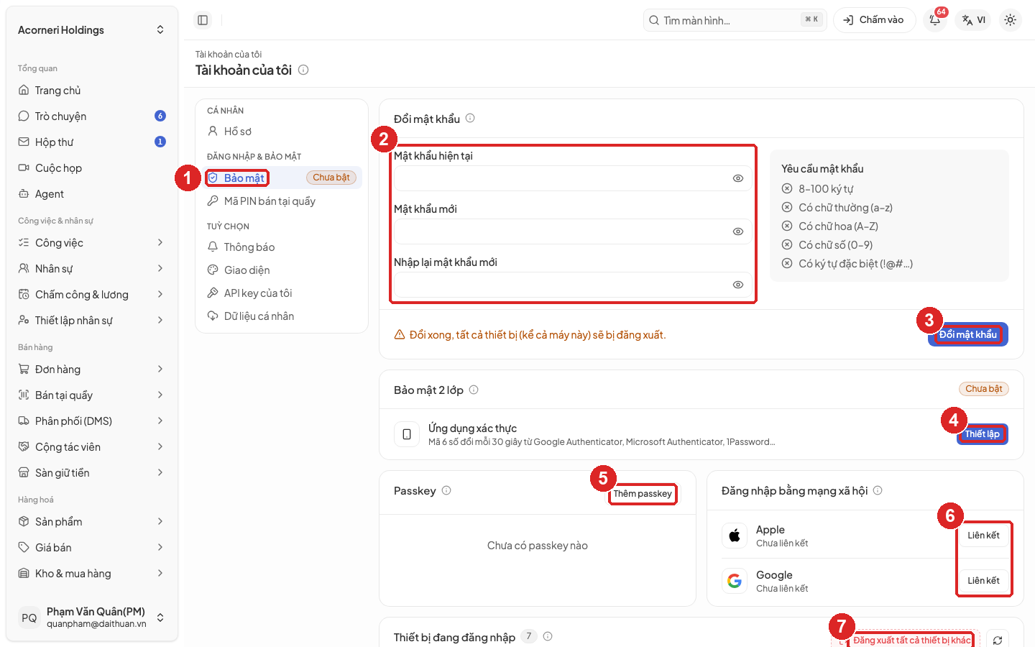Switch the light/dark theme sun icon
The width and height of the screenshot is (1035, 647).
(x=1010, y=20)
